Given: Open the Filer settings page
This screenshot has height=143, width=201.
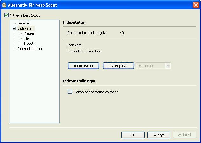Looking at the screenshot, I should 27,38.
